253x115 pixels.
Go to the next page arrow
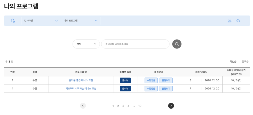171,106
